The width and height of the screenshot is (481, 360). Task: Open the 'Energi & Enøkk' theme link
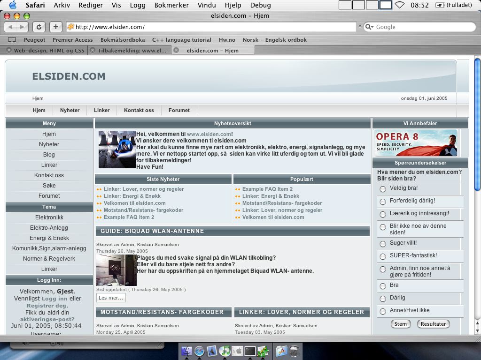(49, 238)
